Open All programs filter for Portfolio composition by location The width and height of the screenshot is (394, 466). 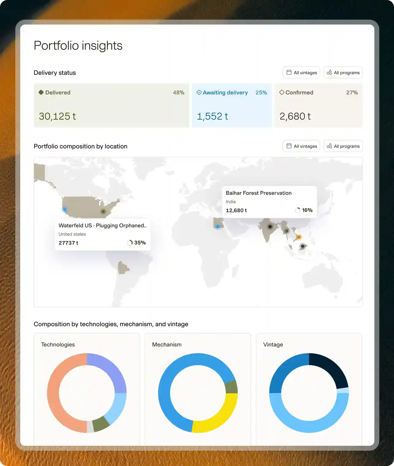(343, 146)
